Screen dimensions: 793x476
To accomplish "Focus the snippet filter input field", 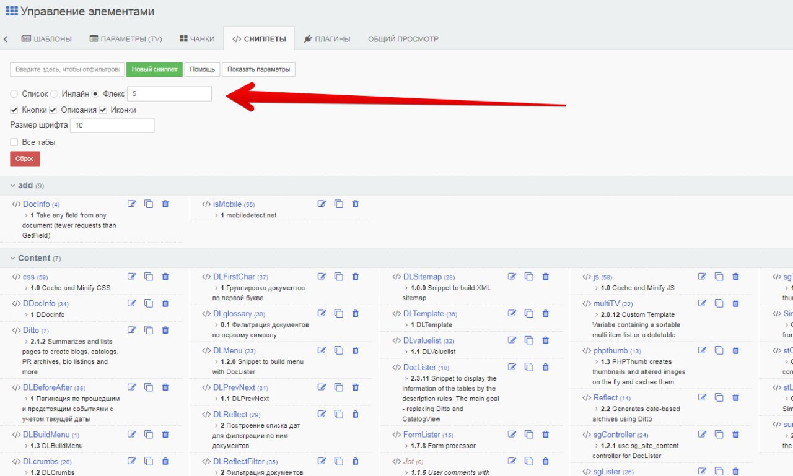I will click(x=68, y=69).
